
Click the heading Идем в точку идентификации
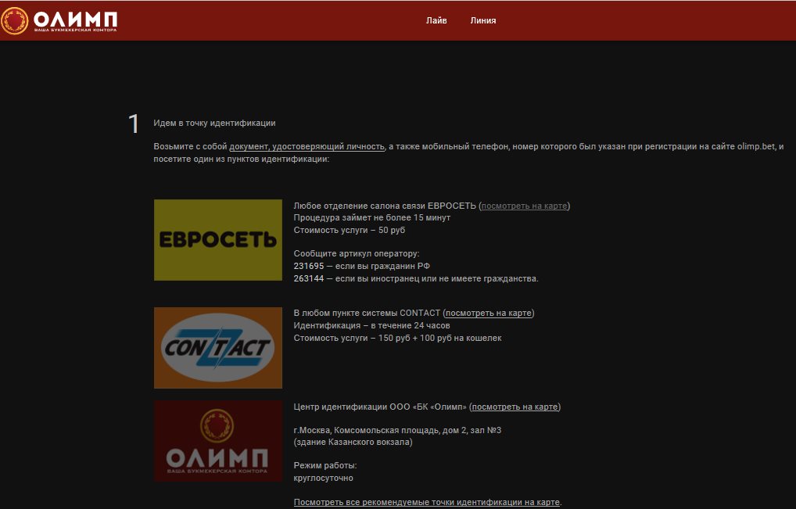pyautogui.click(x=214, y=123)
